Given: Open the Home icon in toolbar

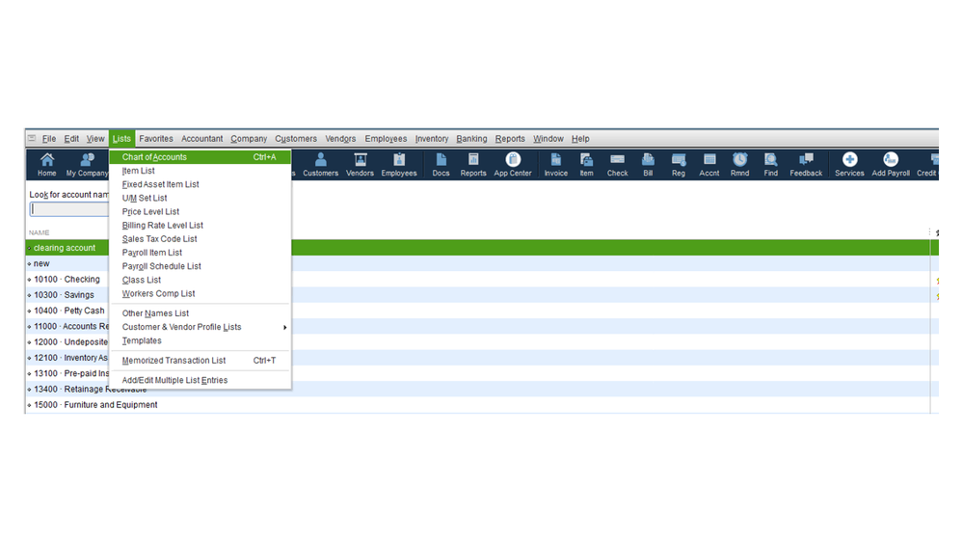Looking at the screenshot, I should tap(46, 165).
